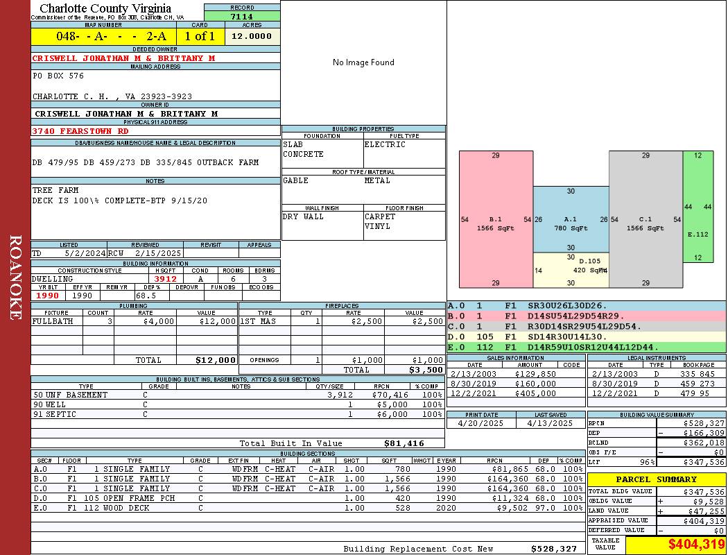Click OBLDG value $9,528
The width and height of the screenshot is (728, 555).
pyautogui.click(x=709, y=502)
